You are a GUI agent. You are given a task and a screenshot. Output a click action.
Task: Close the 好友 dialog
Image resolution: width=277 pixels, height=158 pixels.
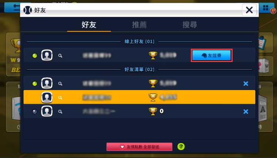(249, 10)
